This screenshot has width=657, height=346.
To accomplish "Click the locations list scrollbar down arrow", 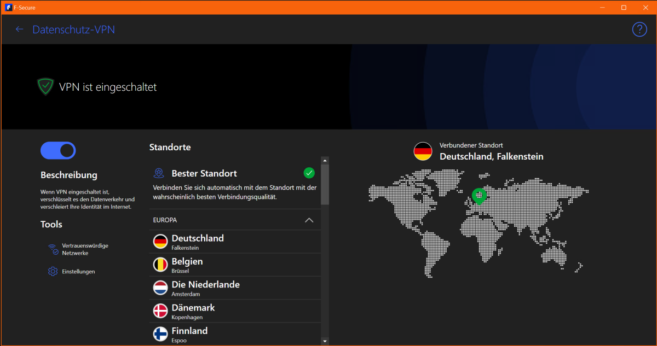I will tap(325, 341).
